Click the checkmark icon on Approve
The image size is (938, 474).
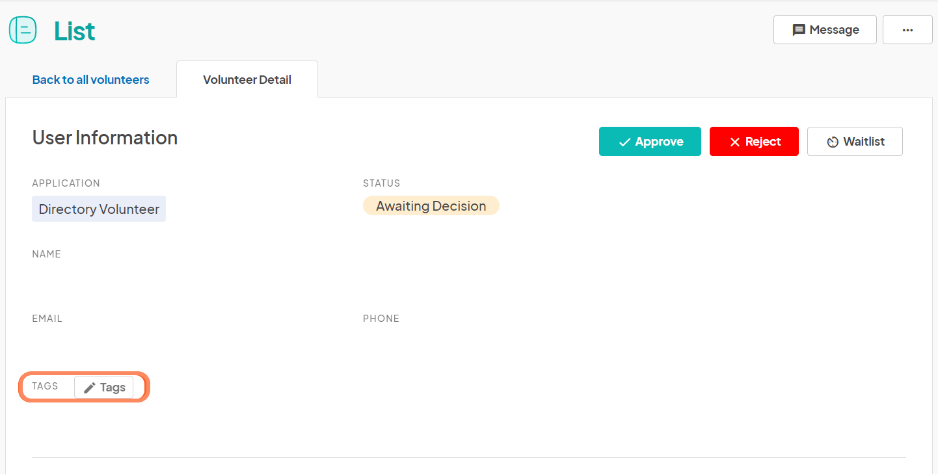624,142
